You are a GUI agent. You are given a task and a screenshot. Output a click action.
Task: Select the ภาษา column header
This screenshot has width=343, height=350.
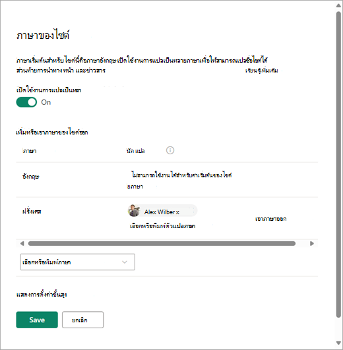30,151
